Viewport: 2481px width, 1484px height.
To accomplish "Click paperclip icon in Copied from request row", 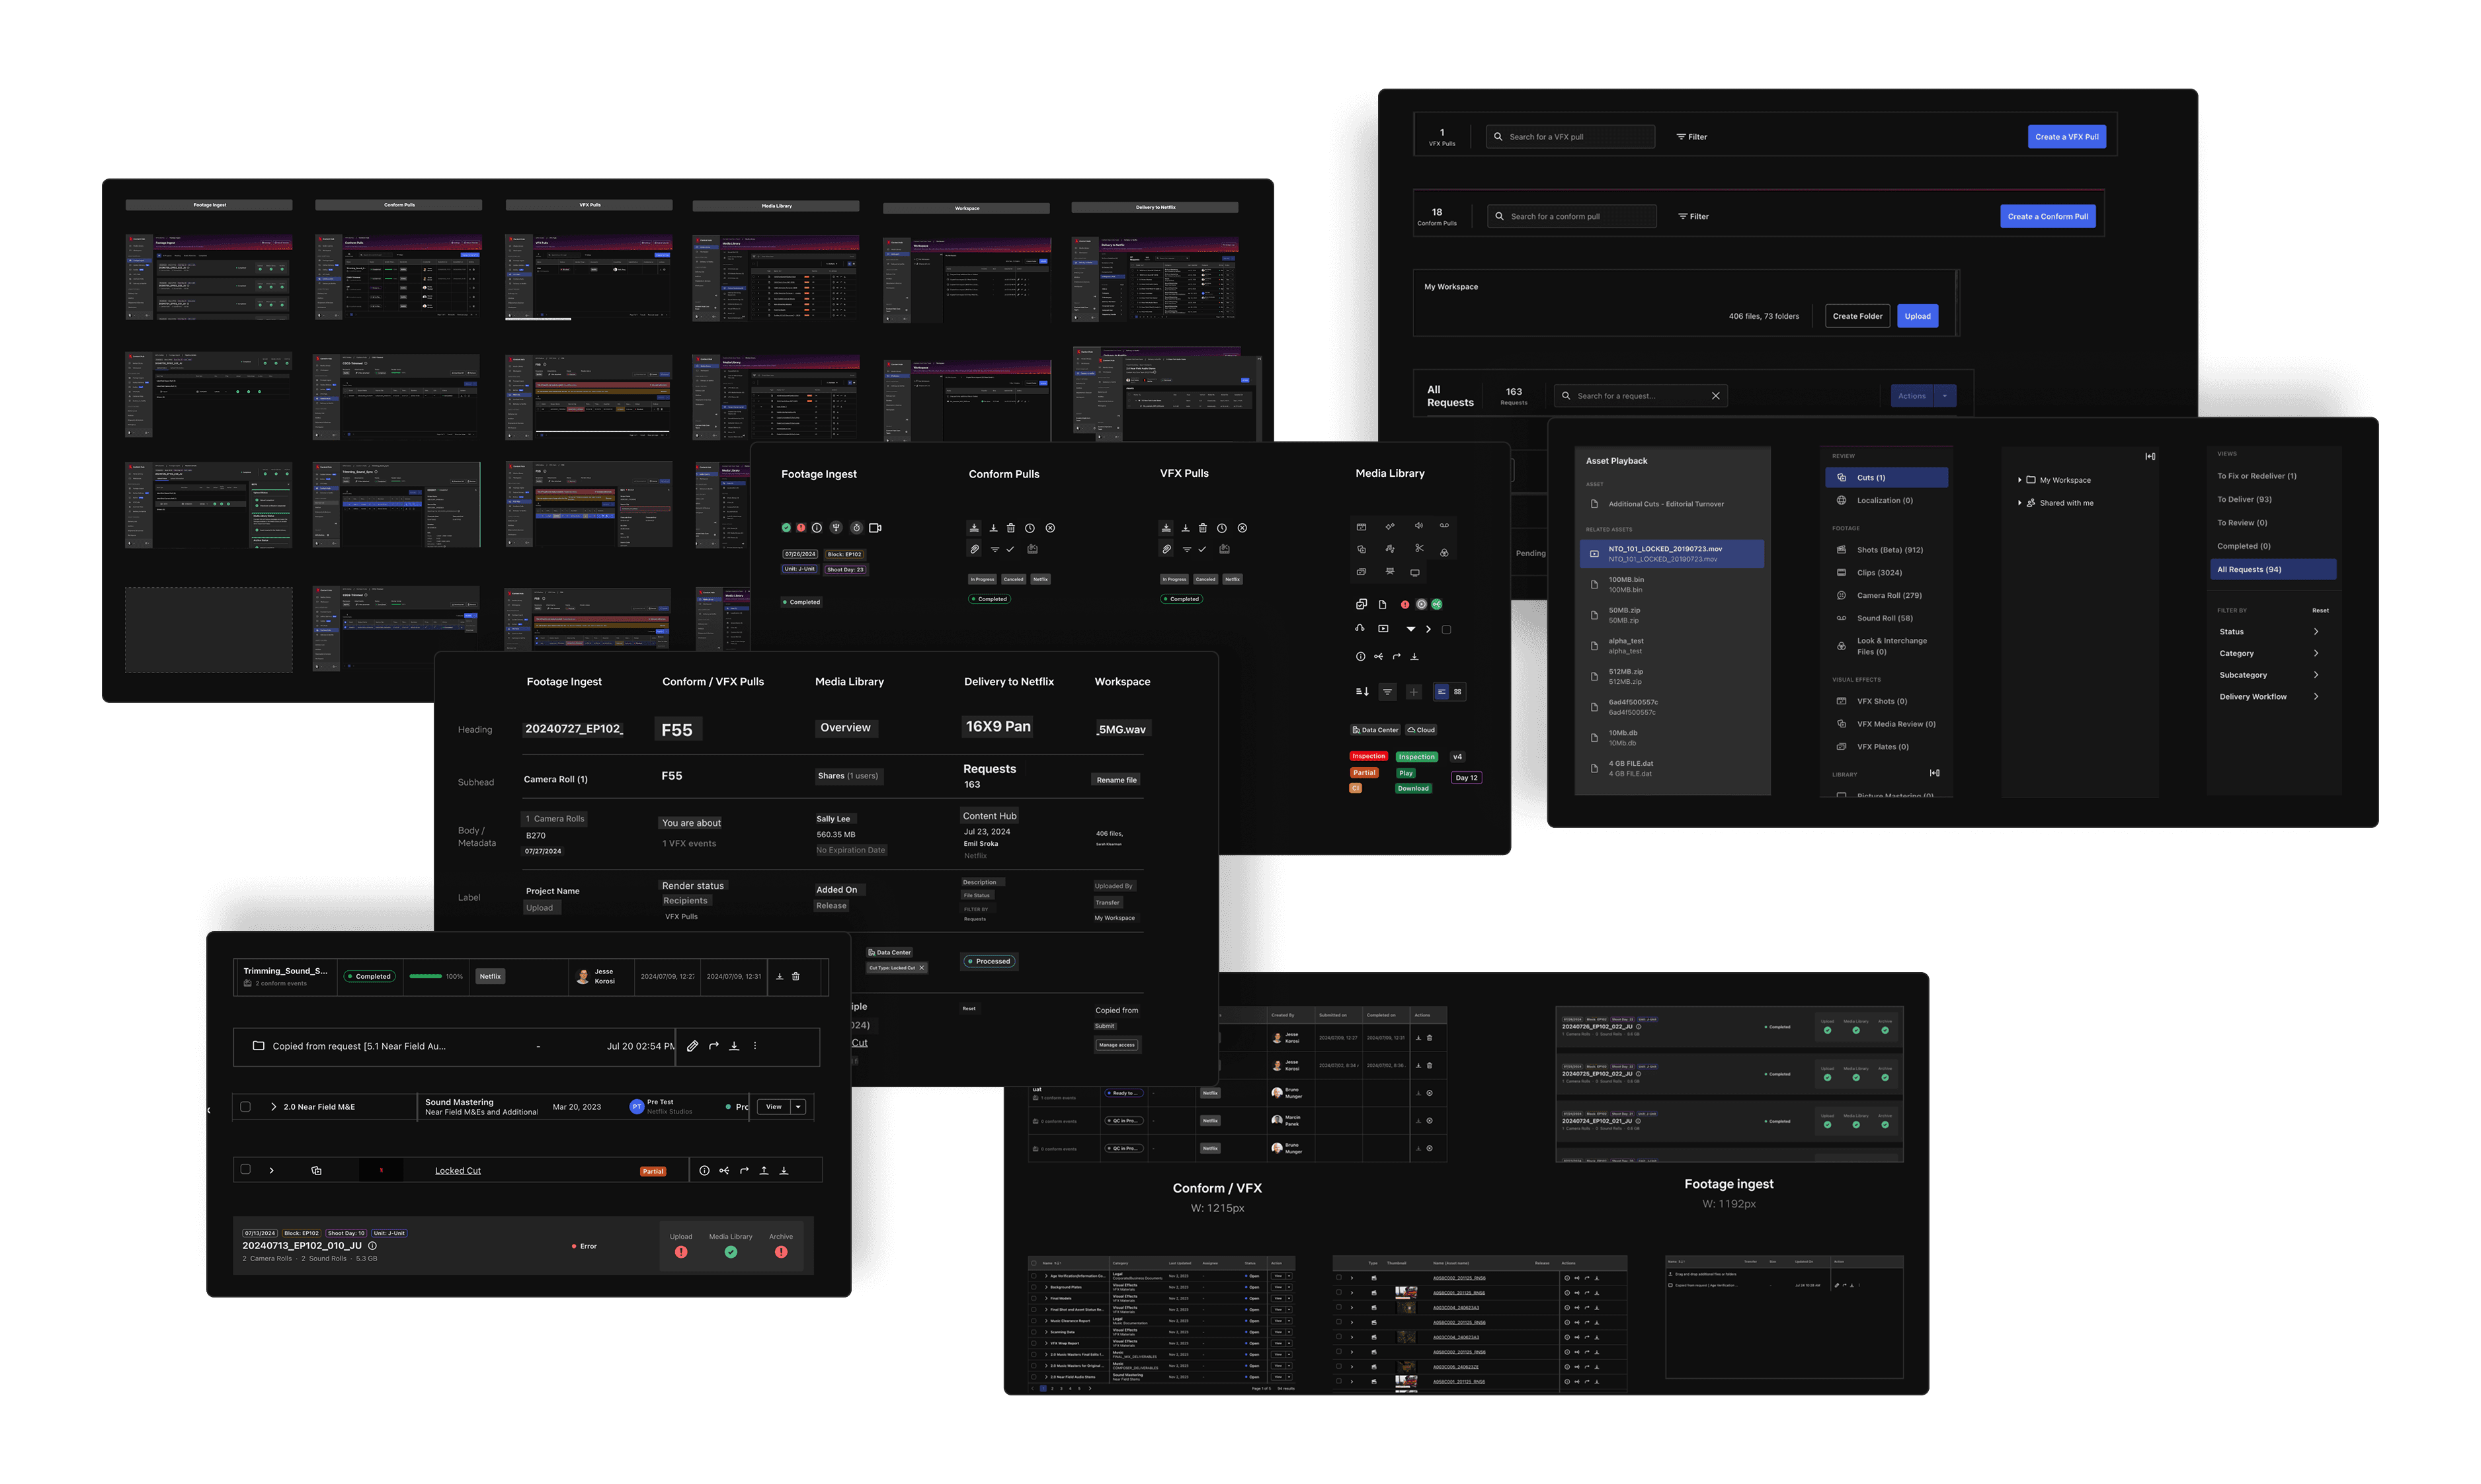I will pos(693,1046).
